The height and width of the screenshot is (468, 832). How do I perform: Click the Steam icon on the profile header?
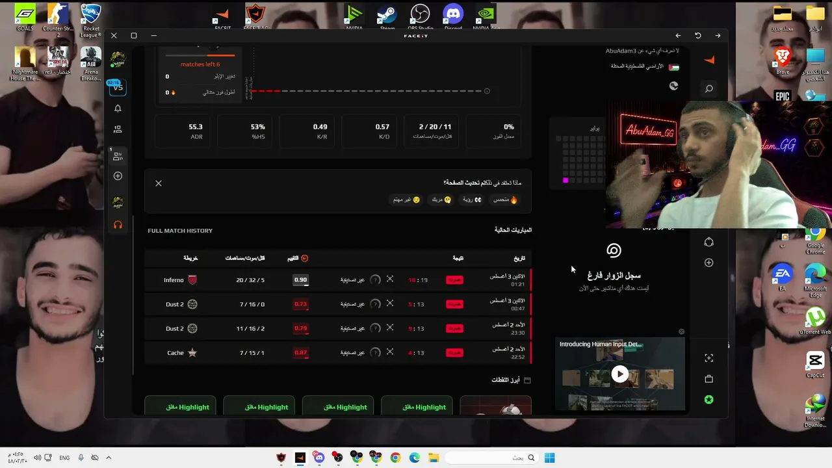[x=674, y=86]
